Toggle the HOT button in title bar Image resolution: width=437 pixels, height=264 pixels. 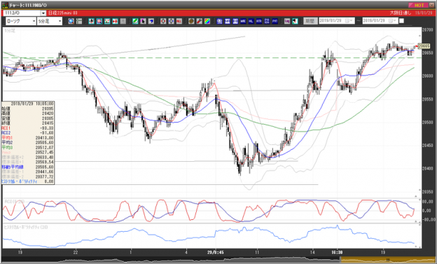coord(419,5)
